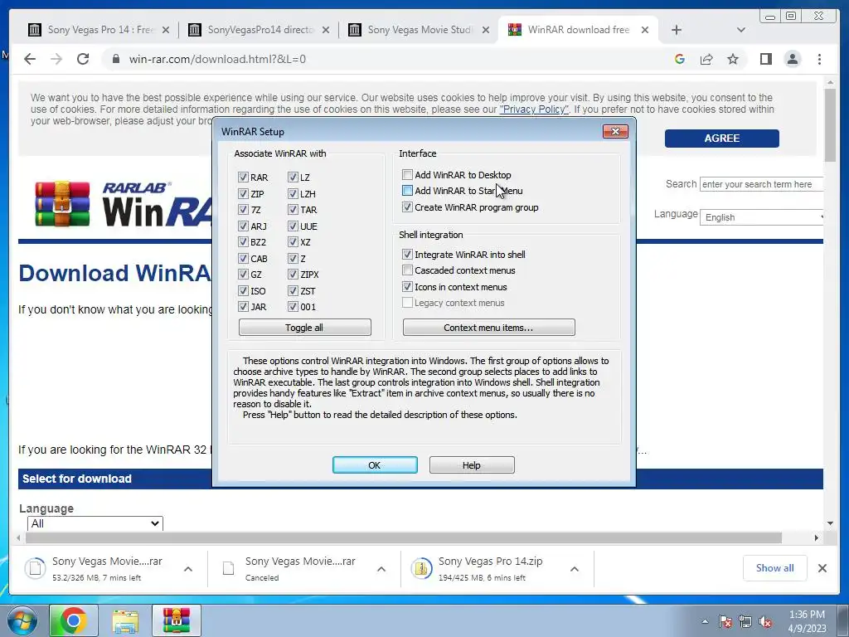Open the network tray icon
The image size is (849, 637).
click(x=745, y=621)
